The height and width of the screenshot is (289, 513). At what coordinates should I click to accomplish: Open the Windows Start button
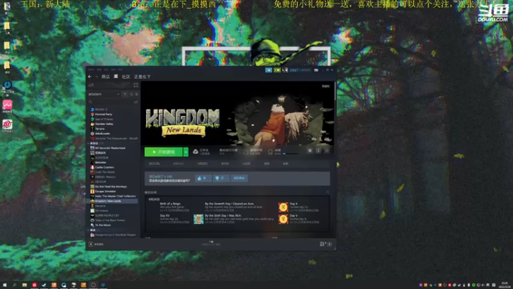pyautogui.click(x=4, y=285)
